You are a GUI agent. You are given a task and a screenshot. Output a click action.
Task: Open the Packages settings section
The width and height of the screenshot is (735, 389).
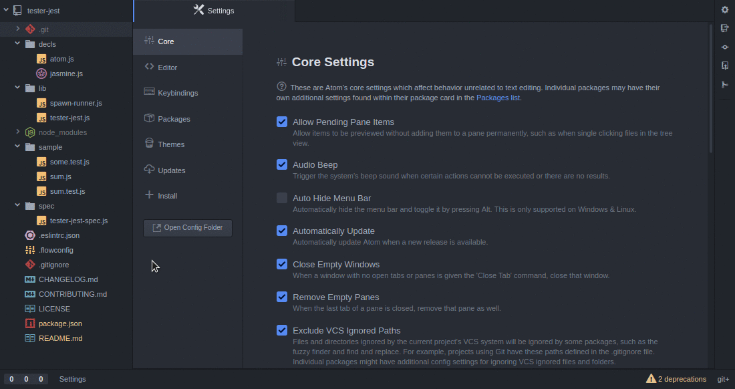tap(188, 119)
